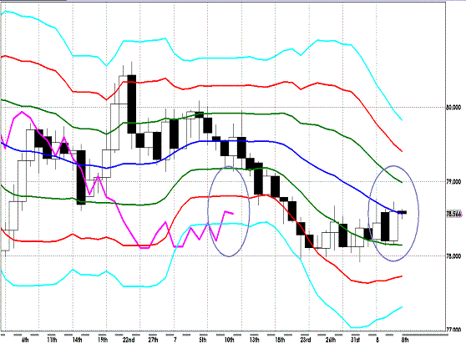Click the 27th date label
This screenshot has height=344, width=466.
pyautogui.click(x=153, y=340)
